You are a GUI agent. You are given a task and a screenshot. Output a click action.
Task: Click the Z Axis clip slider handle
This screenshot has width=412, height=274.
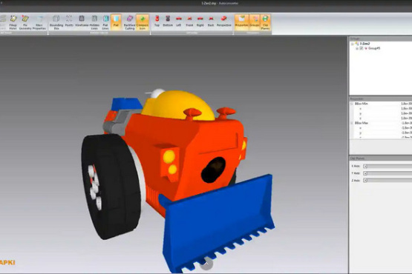(x=365, y=181)
